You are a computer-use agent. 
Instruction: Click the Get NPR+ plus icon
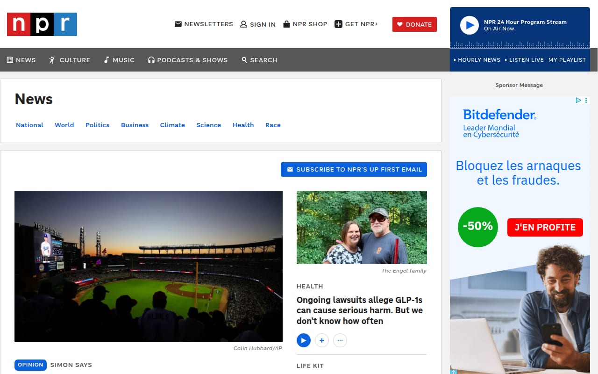(339, 24)
